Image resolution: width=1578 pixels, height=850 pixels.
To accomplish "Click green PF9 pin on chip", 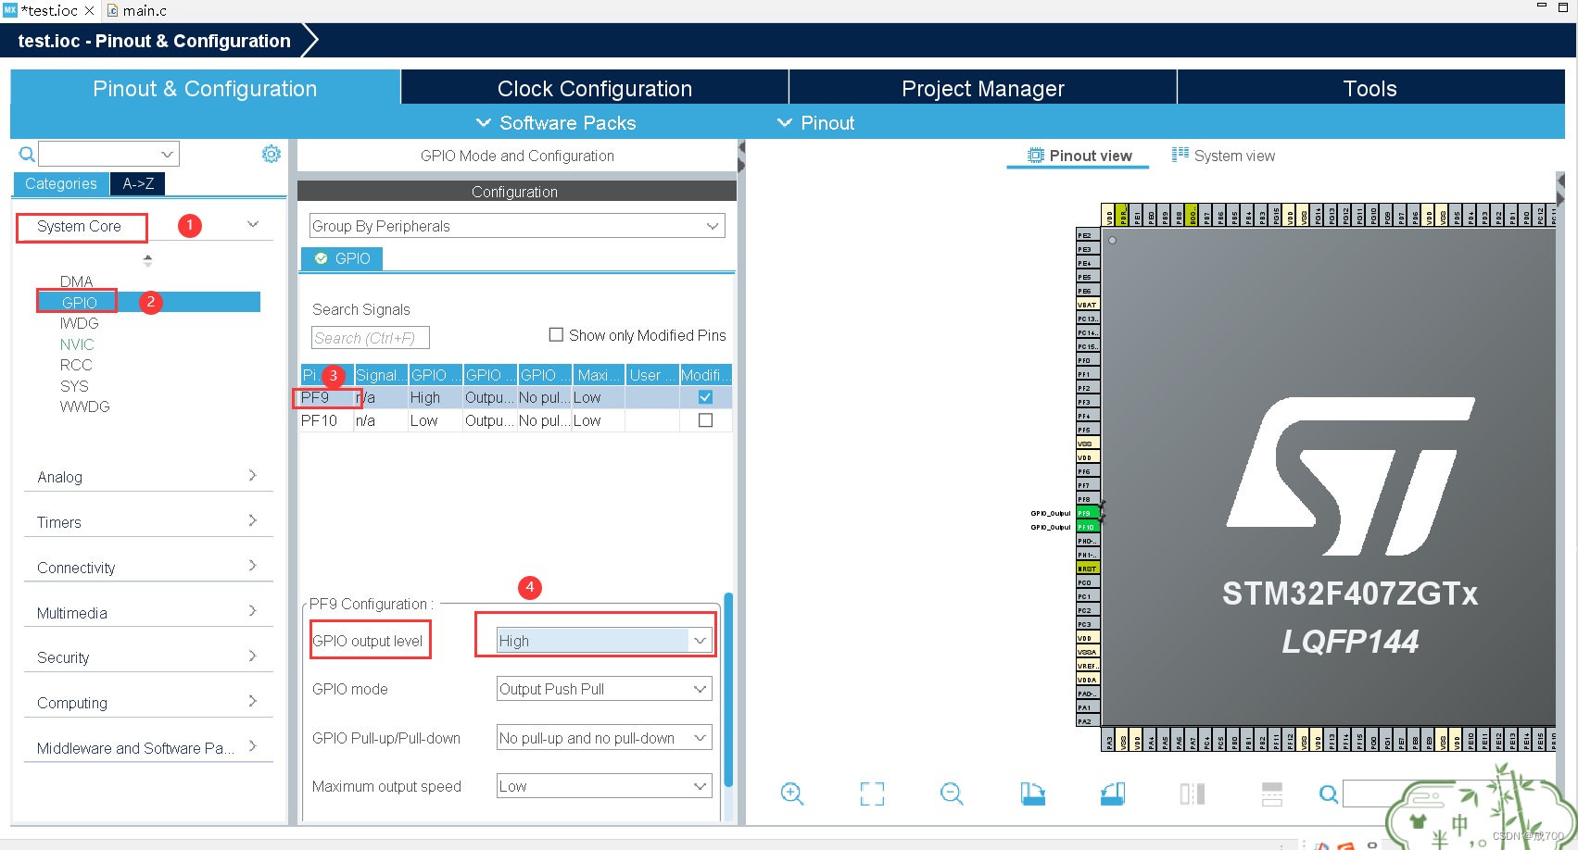I will (1086, 513).
